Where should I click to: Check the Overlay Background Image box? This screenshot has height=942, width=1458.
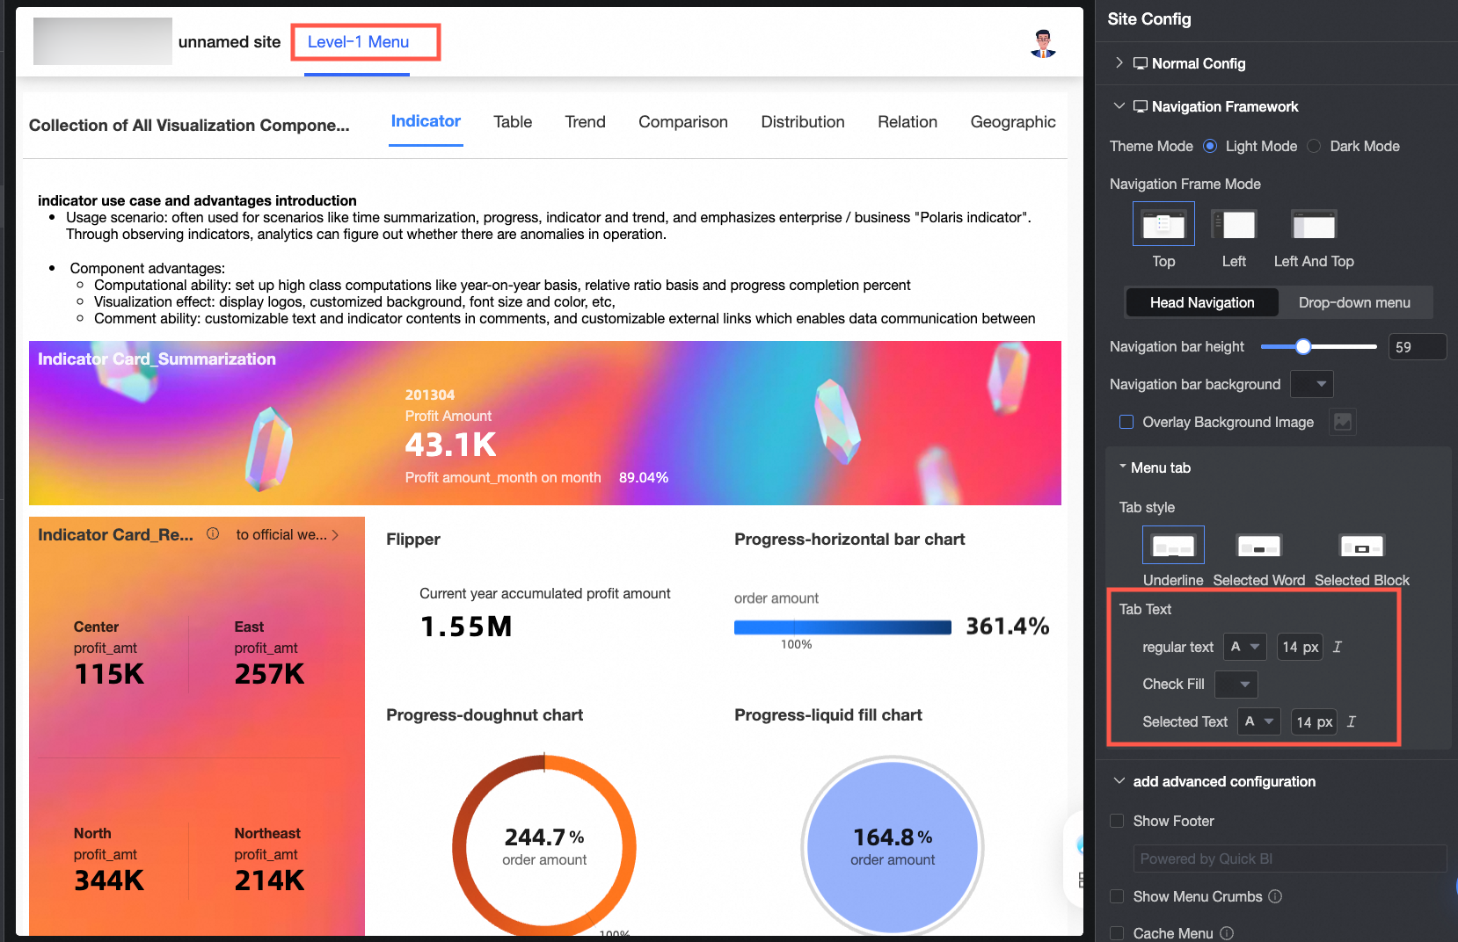pos(1126,422)
